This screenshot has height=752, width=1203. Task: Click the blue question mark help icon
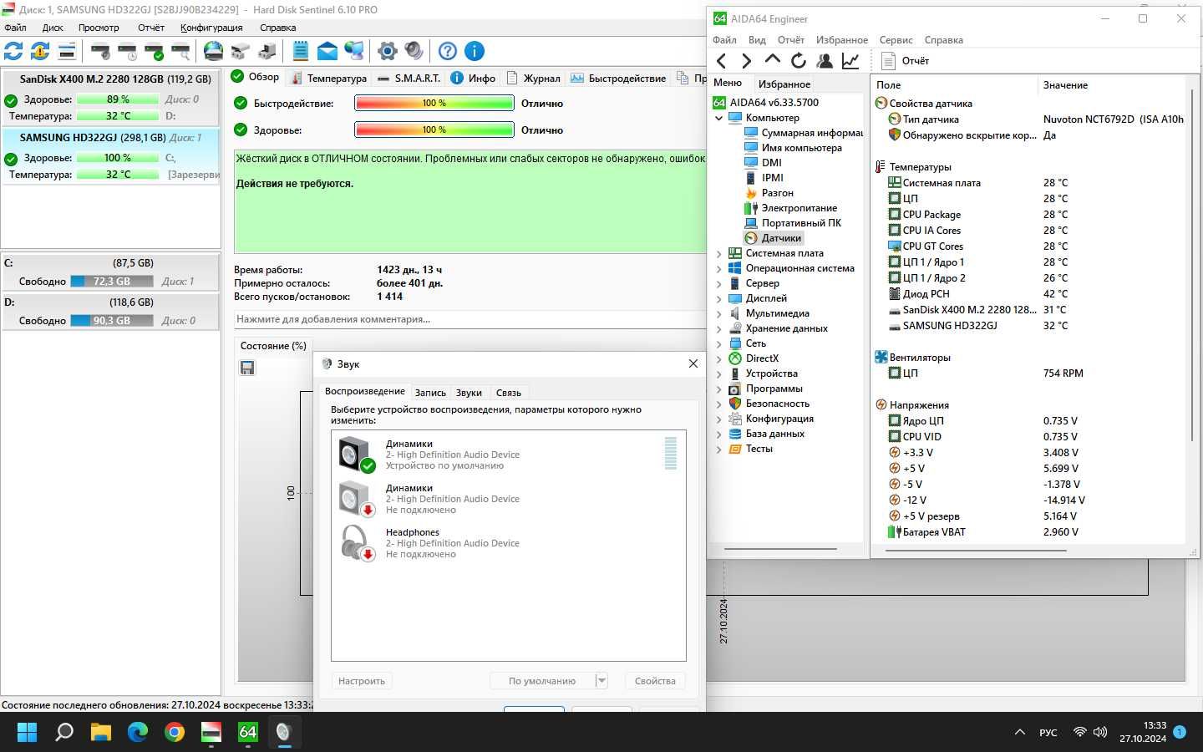[448, 51]
